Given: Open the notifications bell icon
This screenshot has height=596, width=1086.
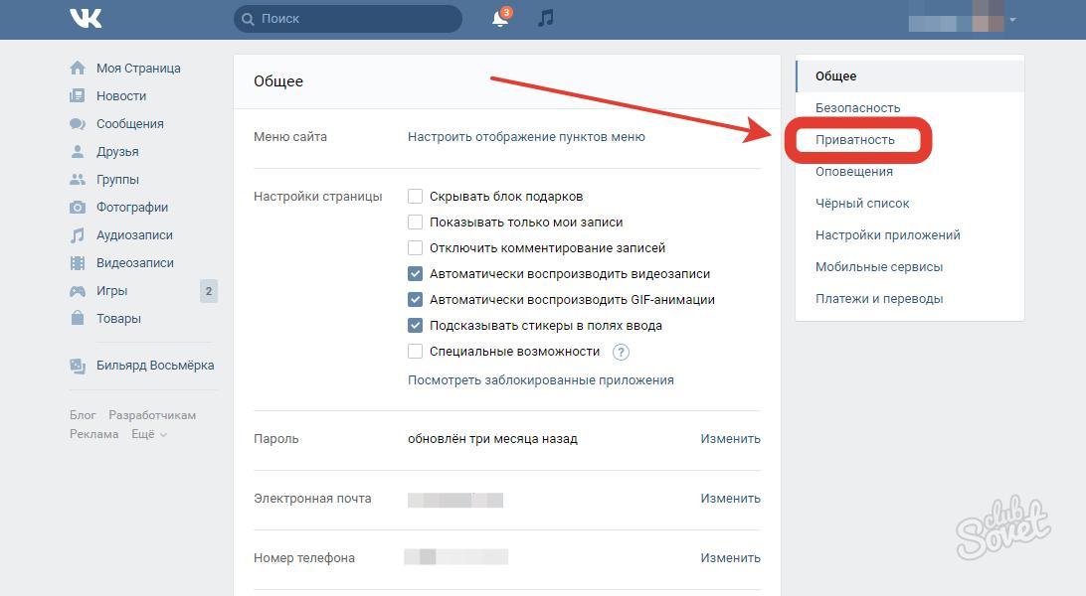Looking at the screenshot, I should pyautogui.click(x=500, y=19).
